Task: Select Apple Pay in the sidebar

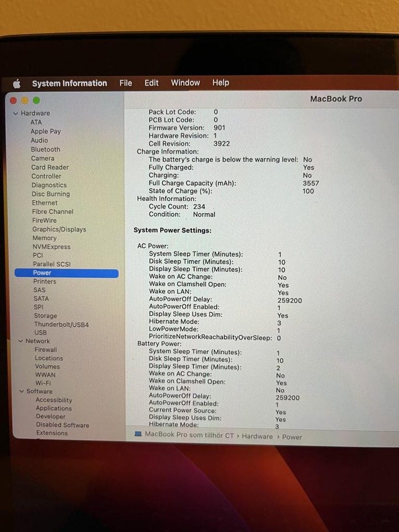Action: [x=45, y=131]
